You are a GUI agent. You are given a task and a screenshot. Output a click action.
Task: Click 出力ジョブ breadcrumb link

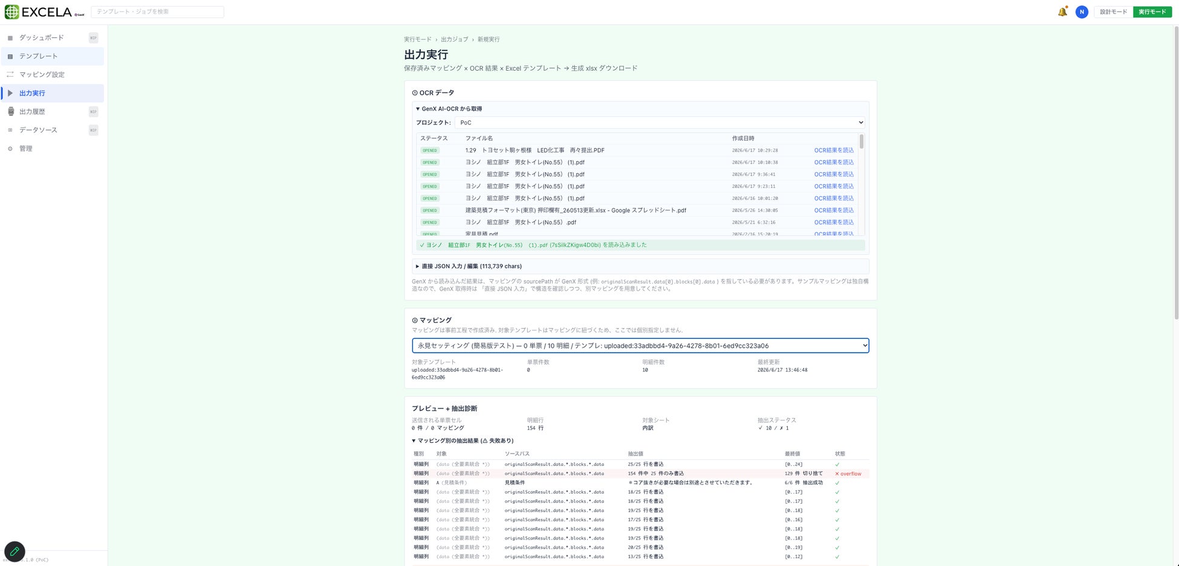[454, 39]
